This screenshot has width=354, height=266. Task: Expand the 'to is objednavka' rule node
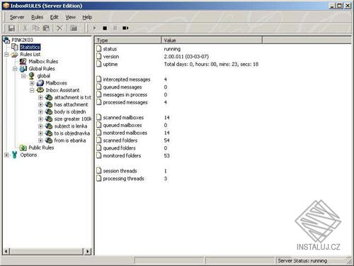coord(40,133)
